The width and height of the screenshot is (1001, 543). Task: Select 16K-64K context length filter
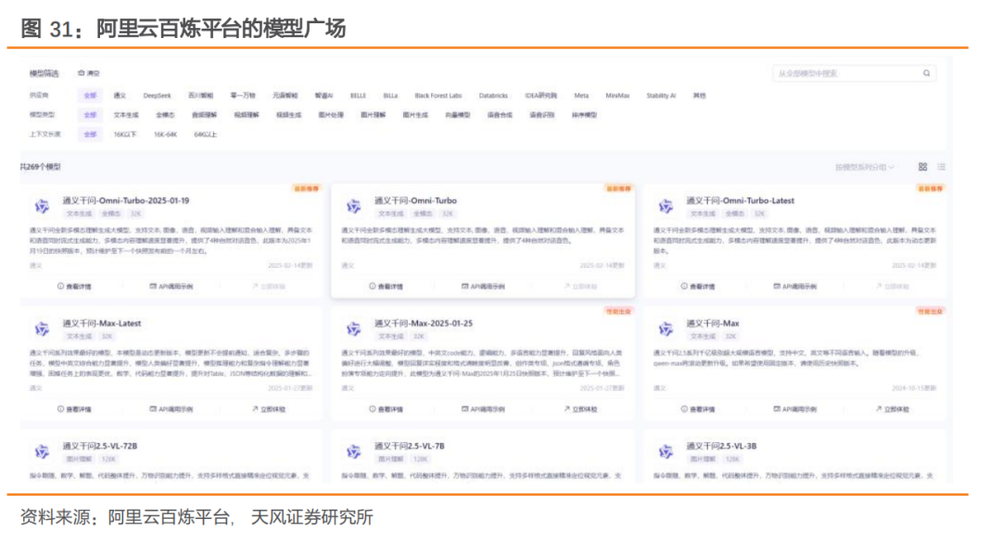click(x=165, y=134)
